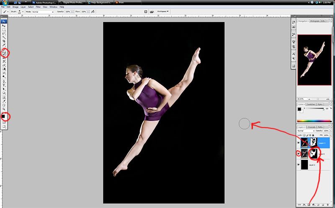Select the Crop tool
Screen dimensions: 335x208
pos(4,41)
